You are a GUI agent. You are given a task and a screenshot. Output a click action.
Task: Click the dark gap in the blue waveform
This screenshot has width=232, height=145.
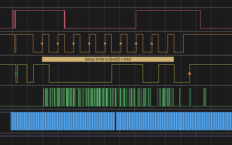[x=116, y=121]
